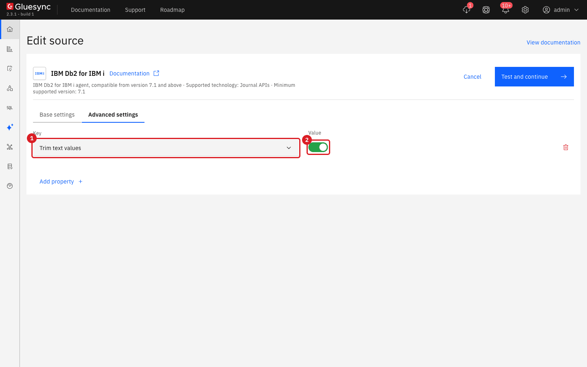Open Documentation in the top navigation
The image size is (587, 367).
click(x=90, y=10)
